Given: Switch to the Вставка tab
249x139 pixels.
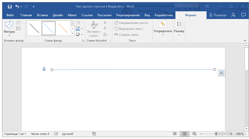Looking at the screenshot, I should (x=42, y=15).
